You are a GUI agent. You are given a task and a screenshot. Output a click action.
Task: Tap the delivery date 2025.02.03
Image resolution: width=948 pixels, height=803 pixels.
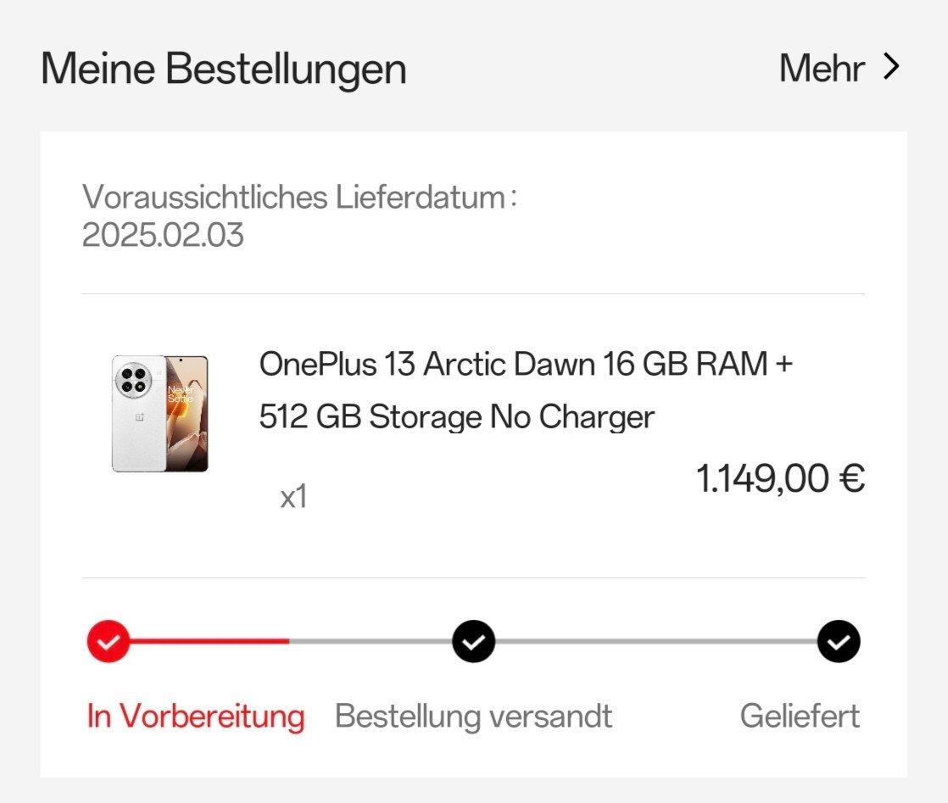point(163,235)
